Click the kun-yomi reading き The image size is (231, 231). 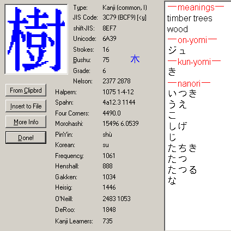click(172, 72)
